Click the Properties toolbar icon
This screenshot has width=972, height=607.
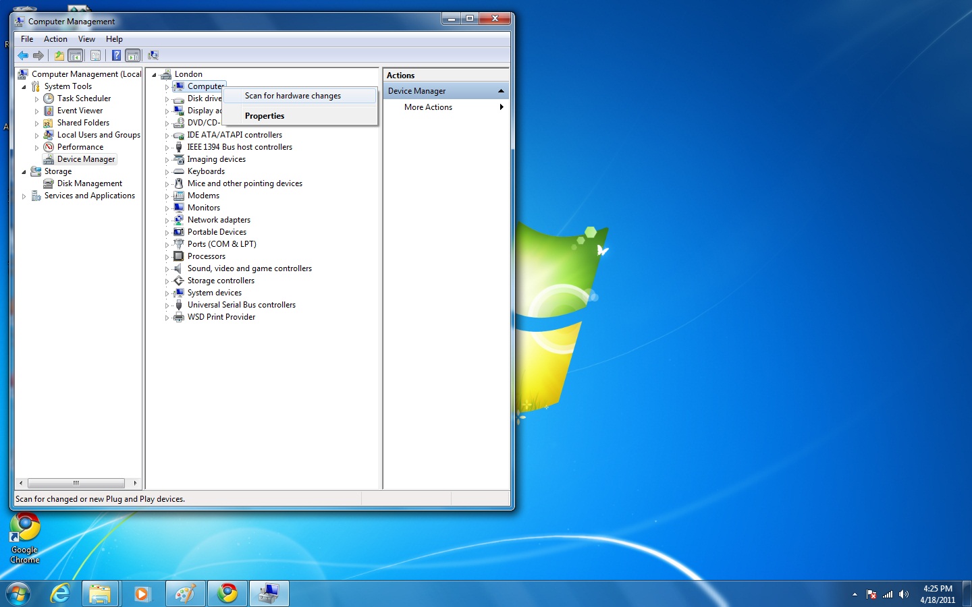click(95, 55)
